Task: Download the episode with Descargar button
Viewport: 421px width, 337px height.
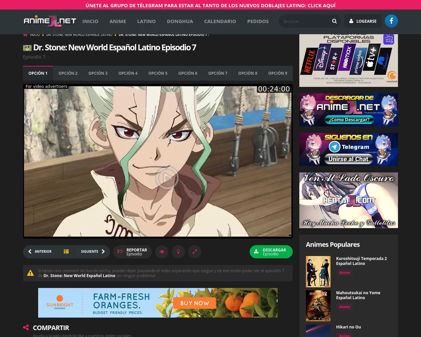Action: tap(271, 252)
